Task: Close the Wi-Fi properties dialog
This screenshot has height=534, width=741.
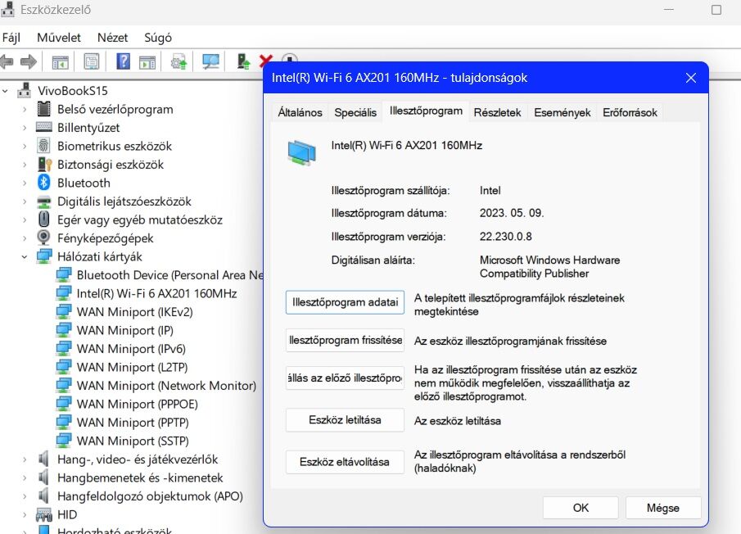Action: (x=691, y=78)
